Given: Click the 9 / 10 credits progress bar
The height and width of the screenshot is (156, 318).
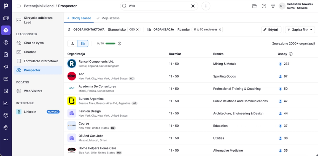Looking at the screenshot, I should pyautogui.click(x=110, y=44).
